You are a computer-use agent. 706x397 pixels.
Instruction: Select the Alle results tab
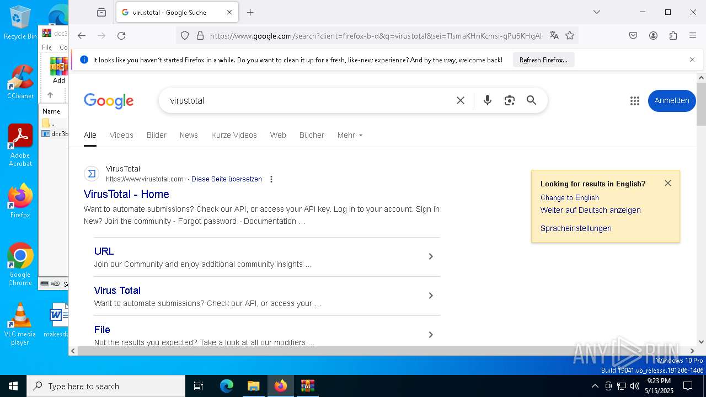point(90,135)
